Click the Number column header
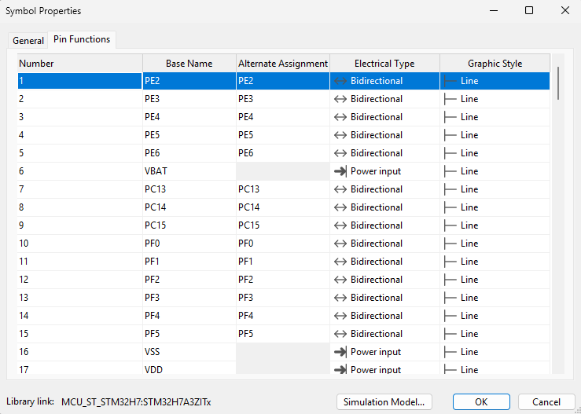 coord(79,64)
